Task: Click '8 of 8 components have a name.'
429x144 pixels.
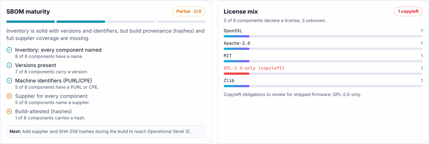Action: [49, 56]
